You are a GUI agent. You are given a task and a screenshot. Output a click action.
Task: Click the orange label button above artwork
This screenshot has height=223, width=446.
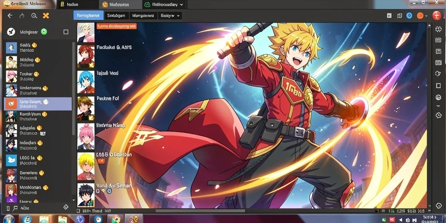click(117, 26)
